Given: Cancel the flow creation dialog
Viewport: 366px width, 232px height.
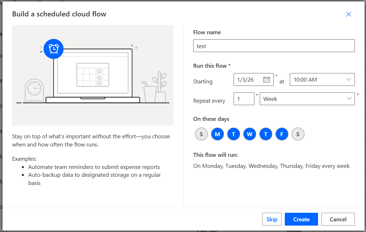Looking at the screenshot, I should pos(338,219).
